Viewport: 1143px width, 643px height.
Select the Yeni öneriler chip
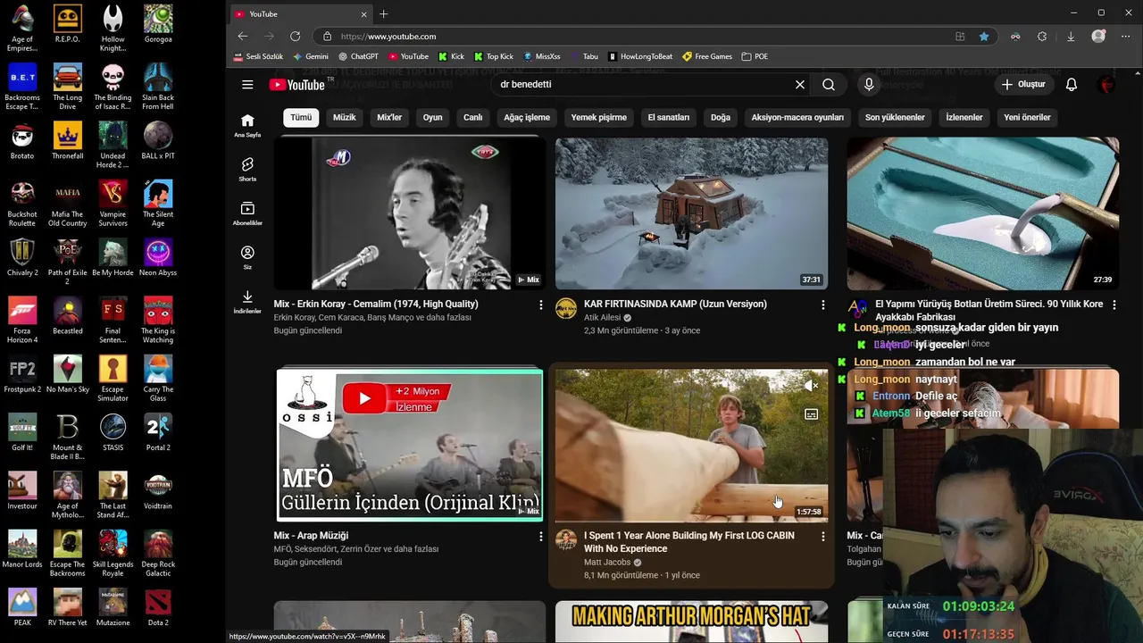1027,117
